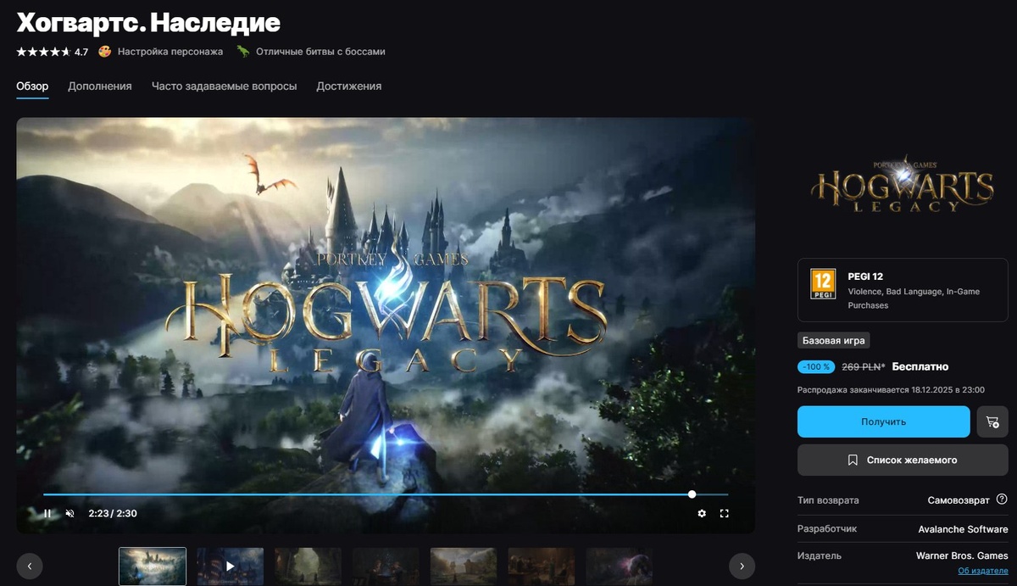
Task: Select the fifth media thumbnail
Action: point(464,566)
